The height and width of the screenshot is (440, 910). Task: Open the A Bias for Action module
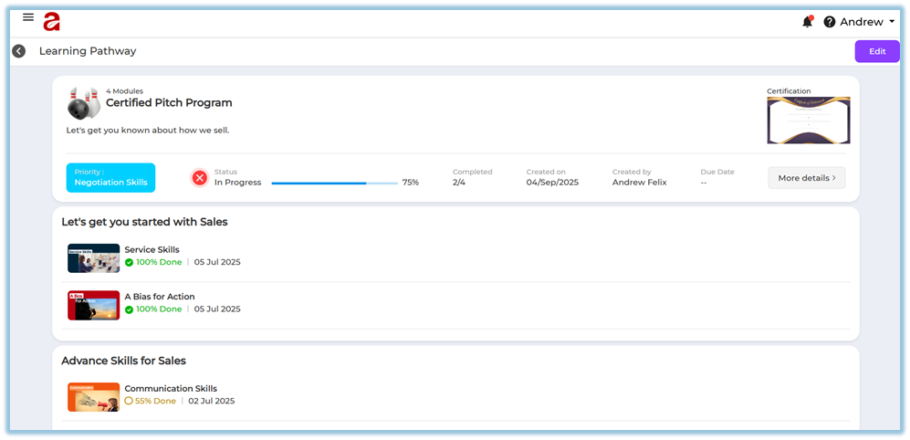pyautogui.click(x=159, y=297)
